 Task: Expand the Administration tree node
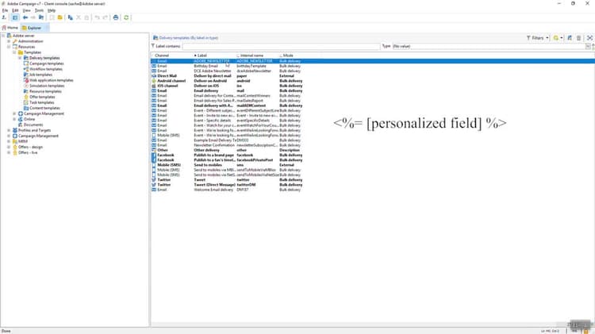9,41
